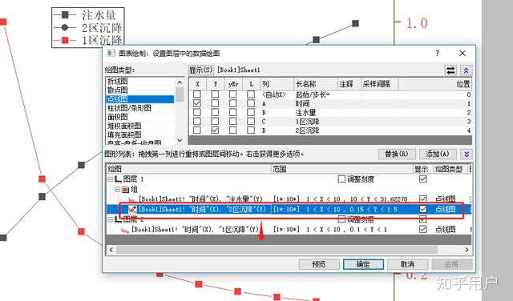The height and width of the screenshot is (301, 513).
Task: Check the L box for column C 1区沉降
Action: 251,121
